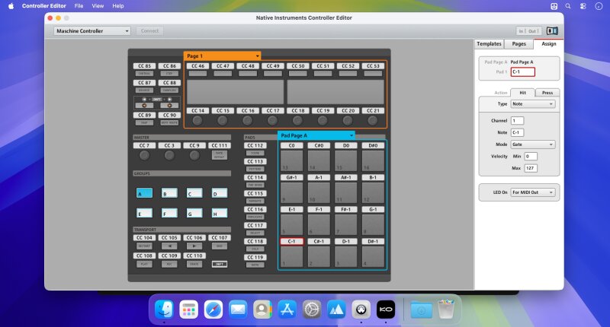Screen dimensions: 610x327
Task: Click the Connect button
Action: pos(149,30)
